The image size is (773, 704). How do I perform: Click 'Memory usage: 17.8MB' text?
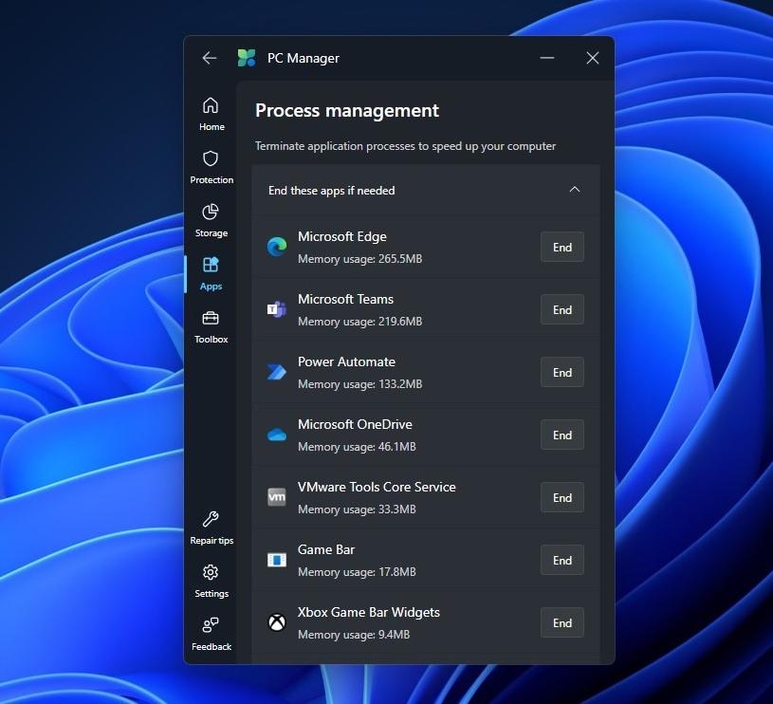click(x=357, y=572)
